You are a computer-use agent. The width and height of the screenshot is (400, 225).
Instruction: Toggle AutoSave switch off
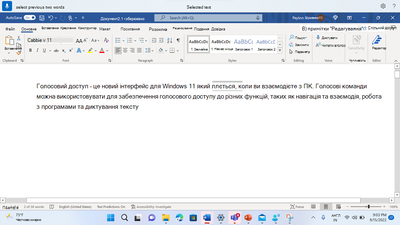30,18
